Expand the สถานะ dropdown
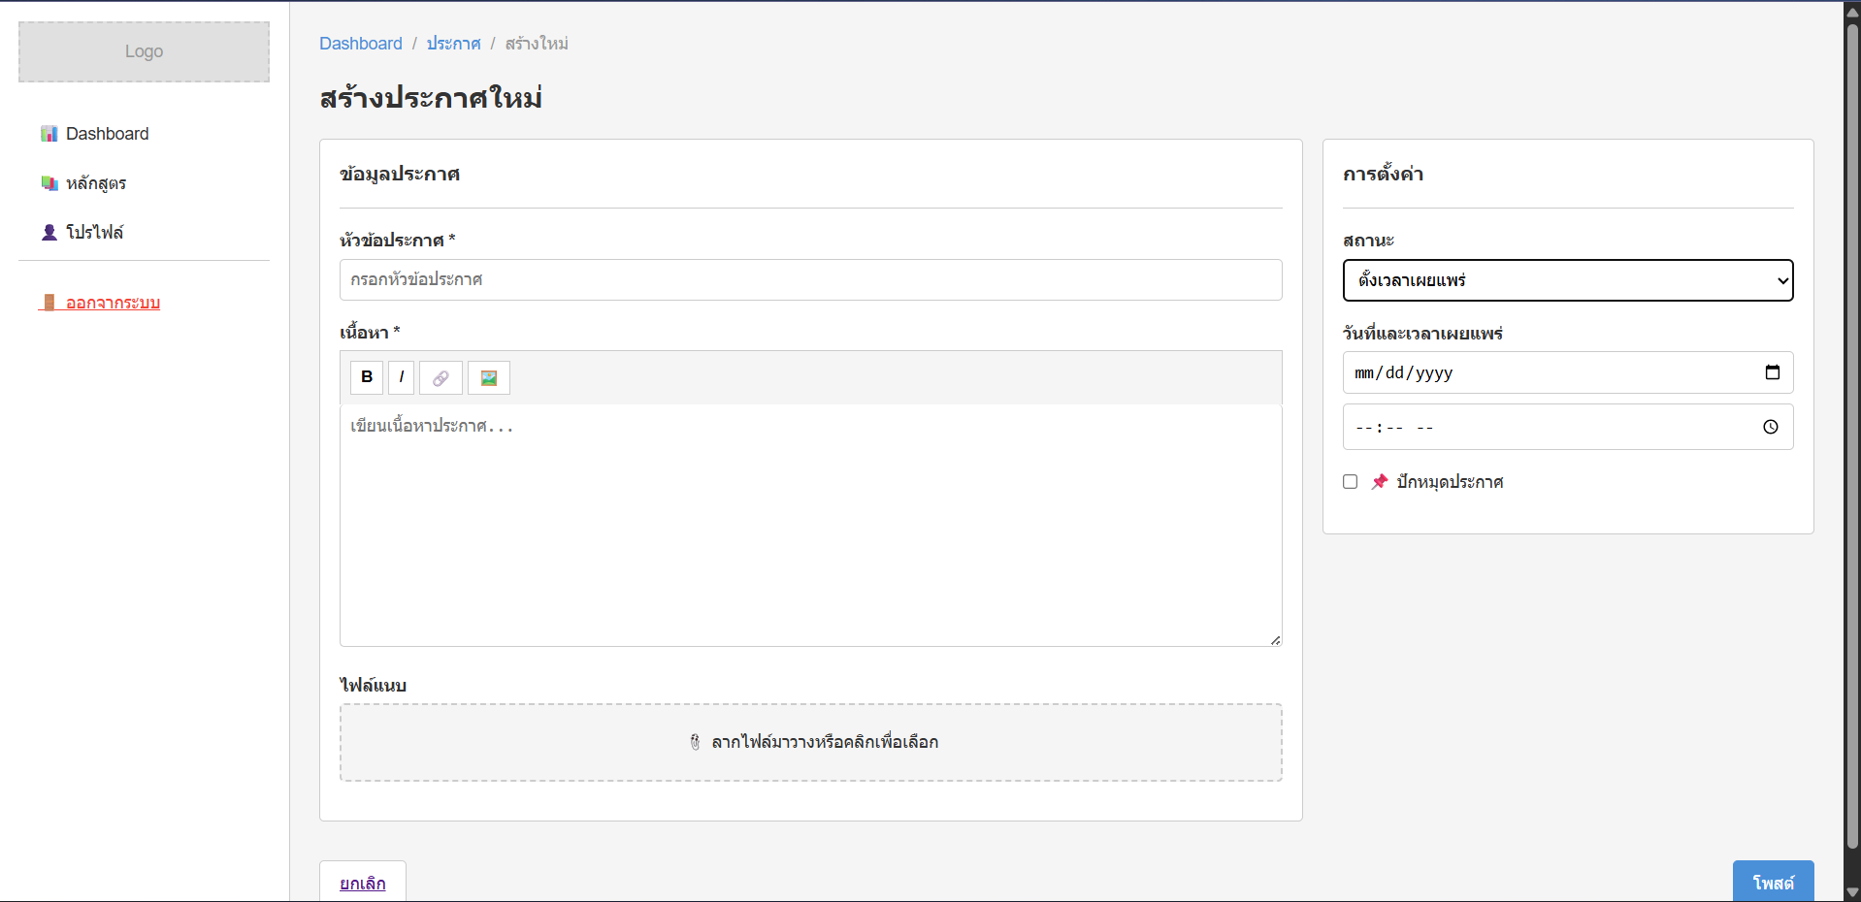This screenshot has width=1861, height=902. click(1567, 280)
